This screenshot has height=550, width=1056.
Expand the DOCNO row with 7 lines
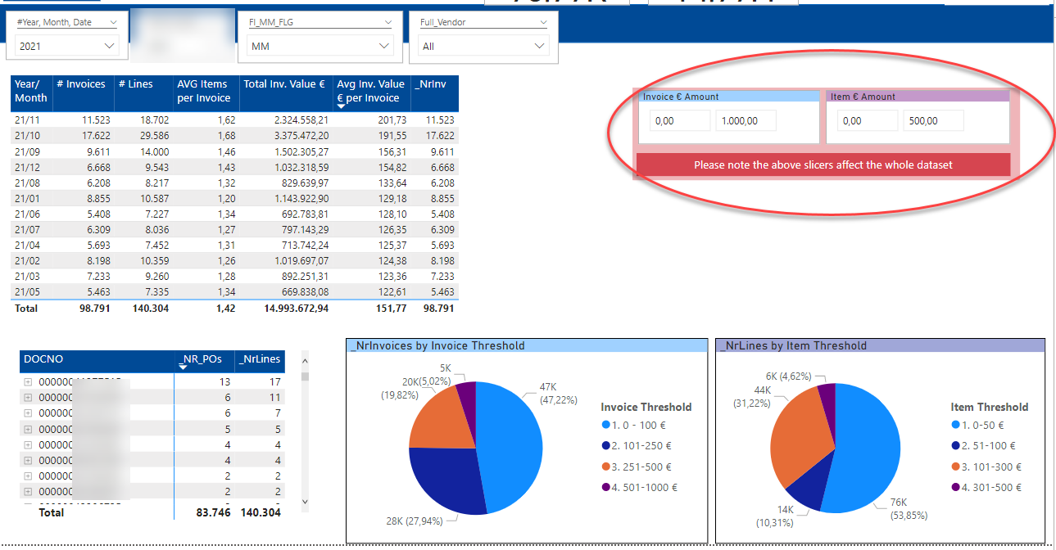pos(28,413)
